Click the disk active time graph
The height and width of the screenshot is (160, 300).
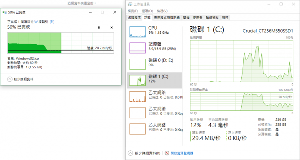tap(241, 61)
